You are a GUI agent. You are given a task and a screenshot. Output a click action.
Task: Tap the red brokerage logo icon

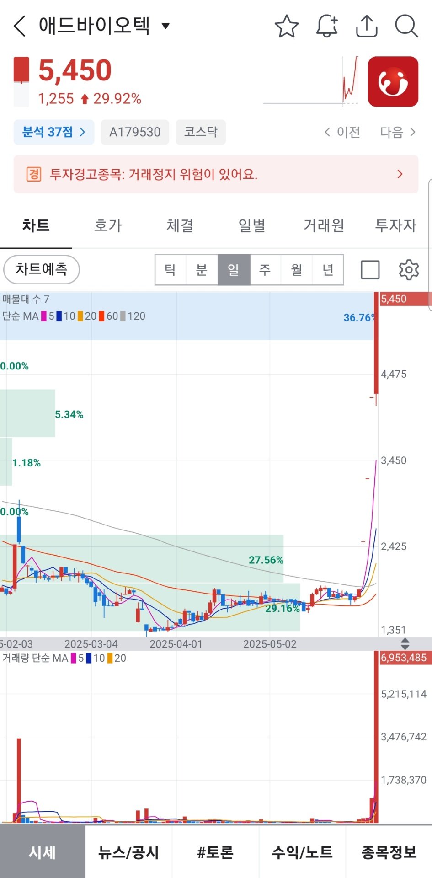click(393, 81)
